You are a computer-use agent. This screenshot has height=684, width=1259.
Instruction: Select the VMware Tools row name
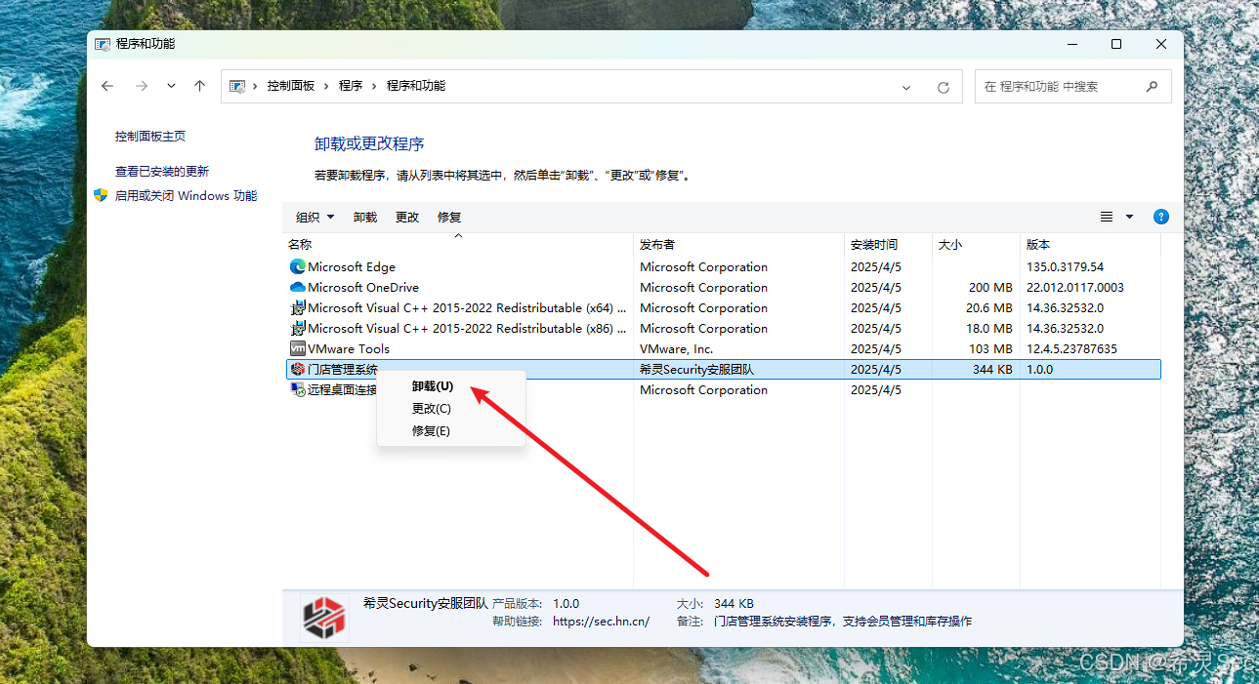click(x=349, y=348)
